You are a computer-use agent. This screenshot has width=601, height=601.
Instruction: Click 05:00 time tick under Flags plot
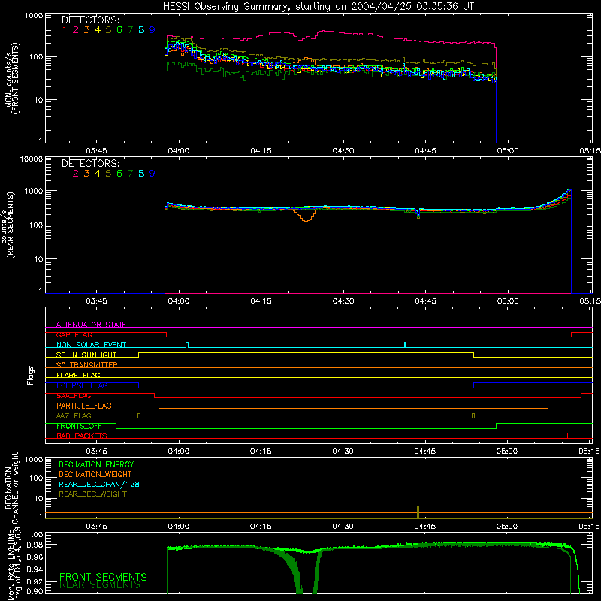pyautogui.click(x=507, y=452)
